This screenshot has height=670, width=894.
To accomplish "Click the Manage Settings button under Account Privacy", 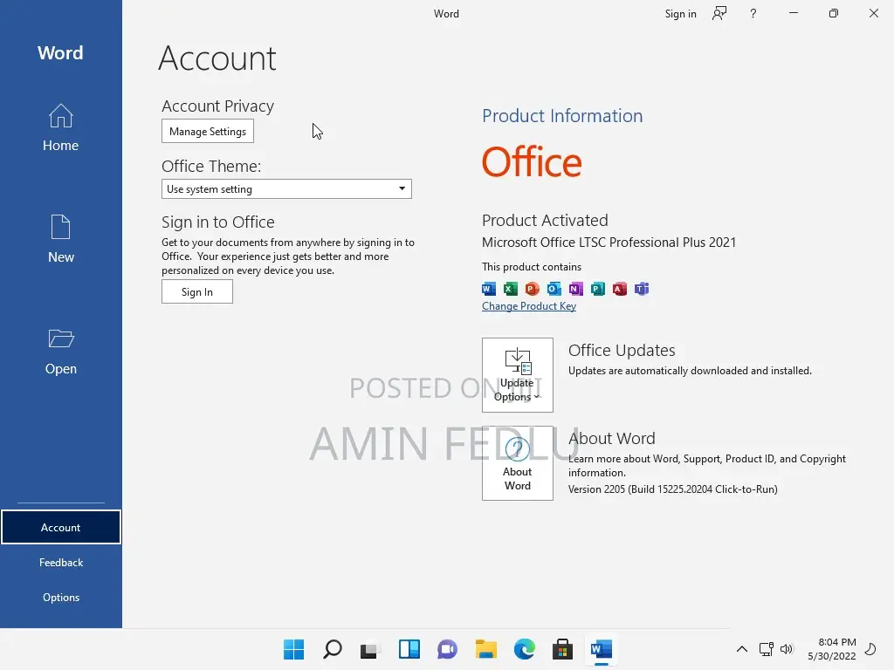I will pyautogui.click(x=208, y=131).
